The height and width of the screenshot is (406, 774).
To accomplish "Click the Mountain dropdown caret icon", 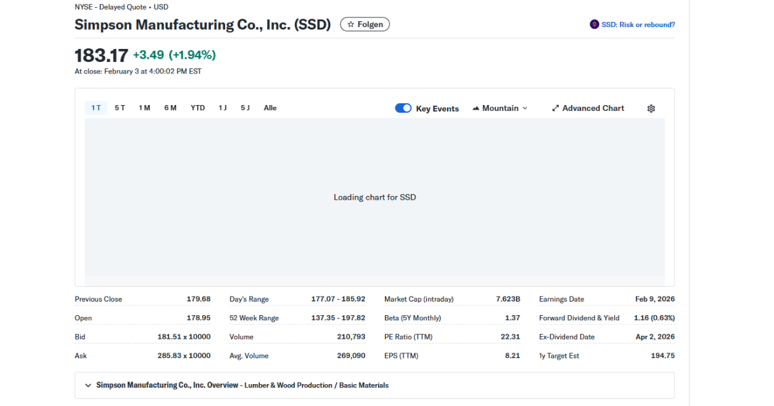I will [x=524, y=108].
